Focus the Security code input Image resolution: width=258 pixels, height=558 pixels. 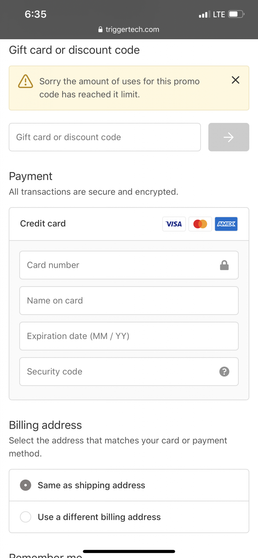[x=129, y=372]
